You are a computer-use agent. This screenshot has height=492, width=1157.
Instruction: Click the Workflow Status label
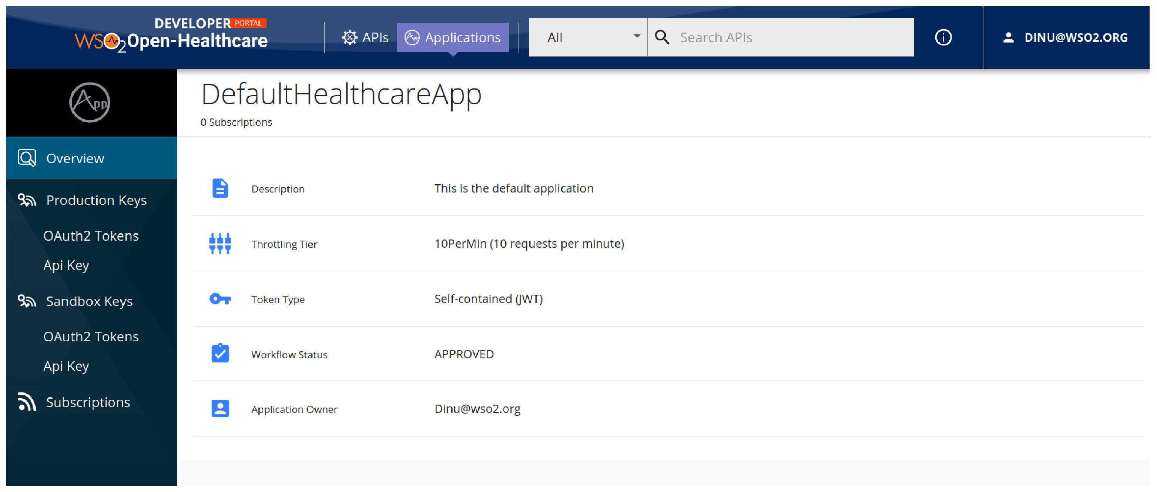[x=289, y=355]
